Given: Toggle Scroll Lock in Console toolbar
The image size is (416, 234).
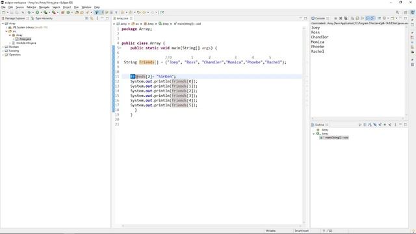Looking at the screenshot, I should tap(357, 18).
